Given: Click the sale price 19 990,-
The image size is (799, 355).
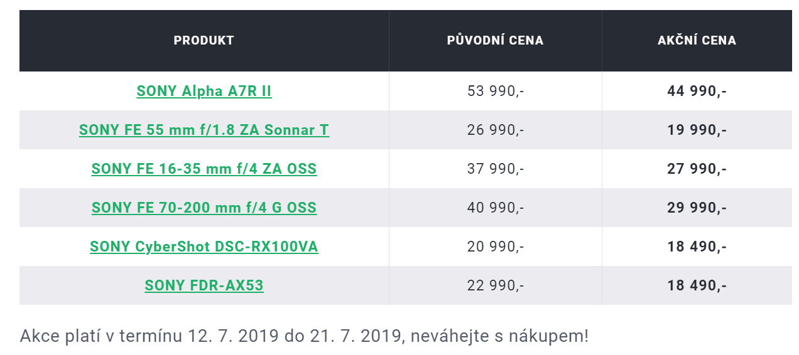Looking at the screenshot, I should pos(697,130).
